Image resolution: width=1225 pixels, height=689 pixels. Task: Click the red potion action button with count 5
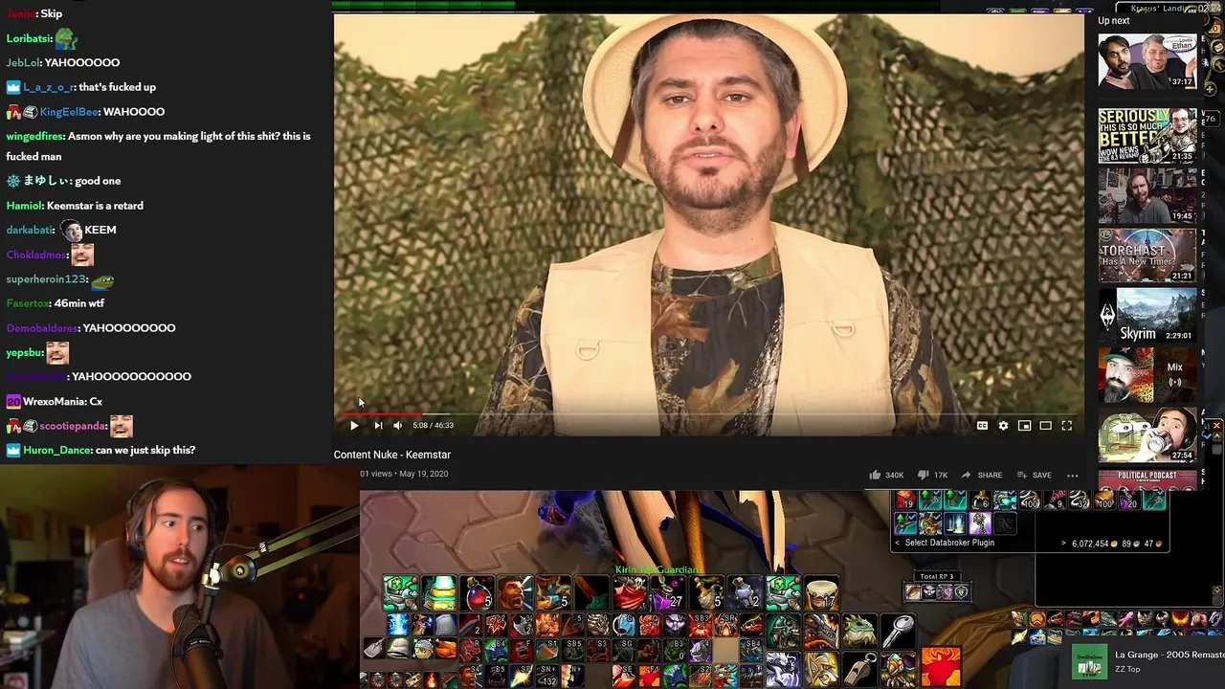(477, 593)
